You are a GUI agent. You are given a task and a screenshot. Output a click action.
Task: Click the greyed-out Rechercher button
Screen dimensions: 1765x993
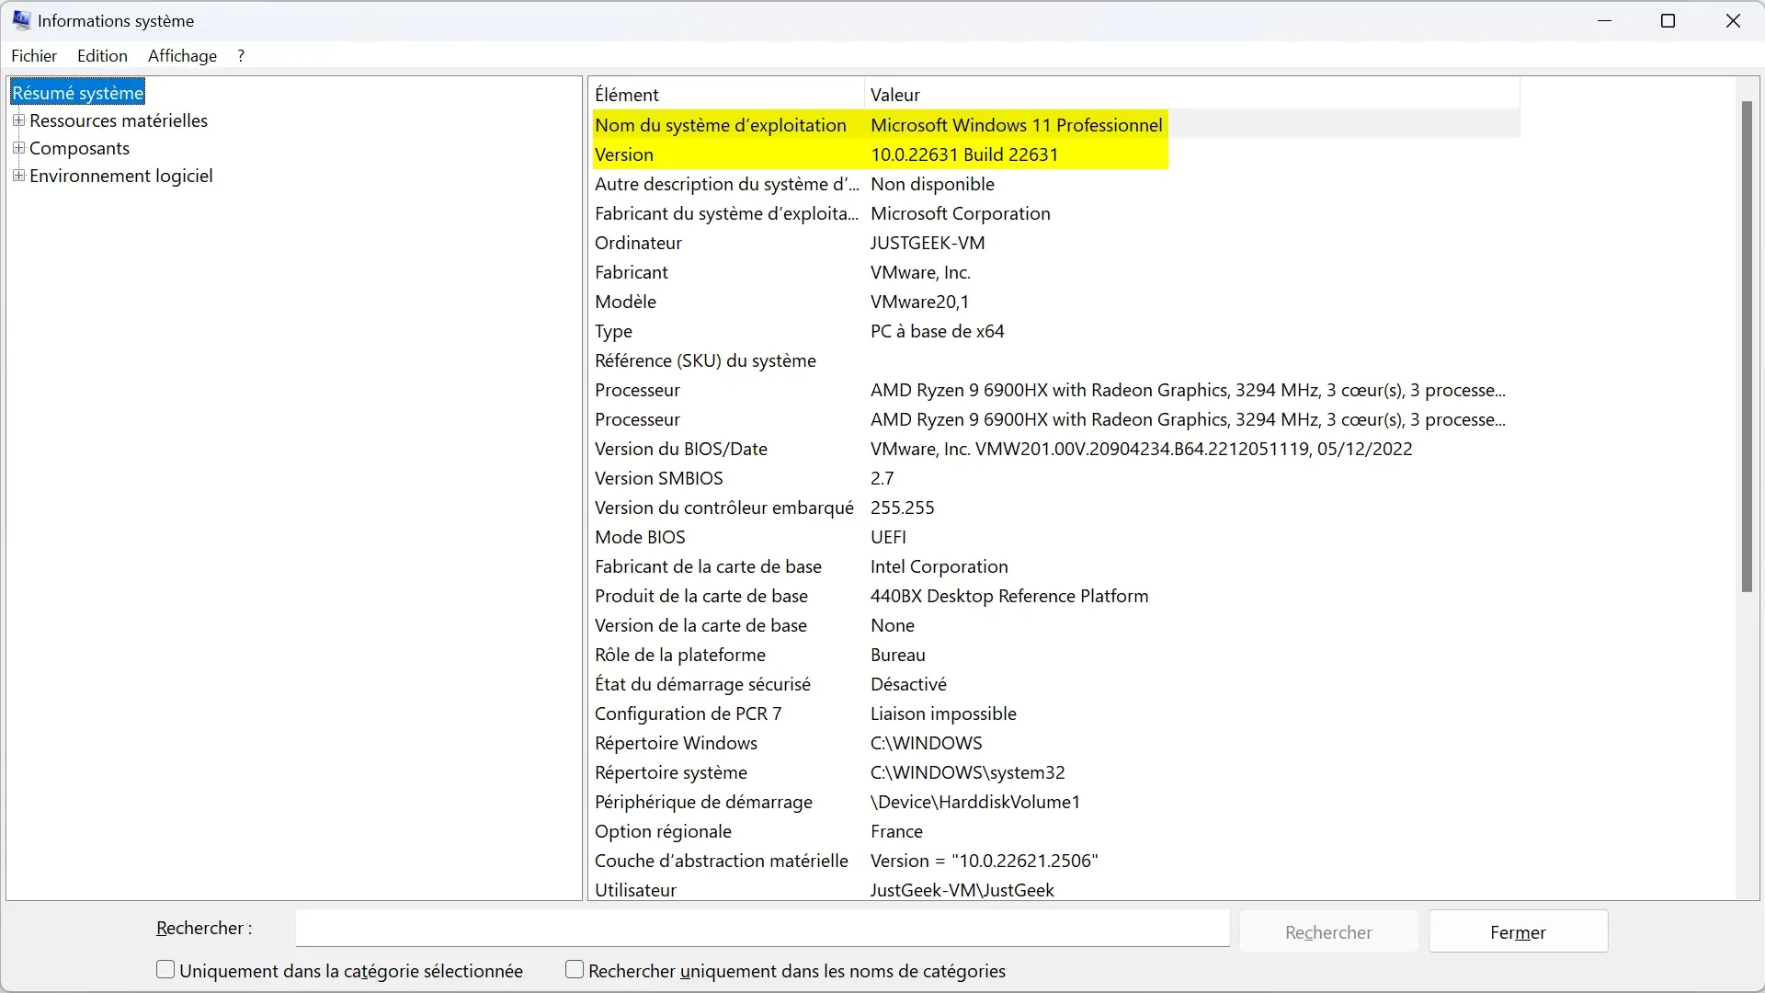coord(1328,932)
